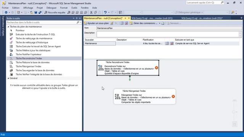This screenshot has height=137, width=244.
Task: Collapse Tâches du plan de maintenance group
Action: pos(8,27)
